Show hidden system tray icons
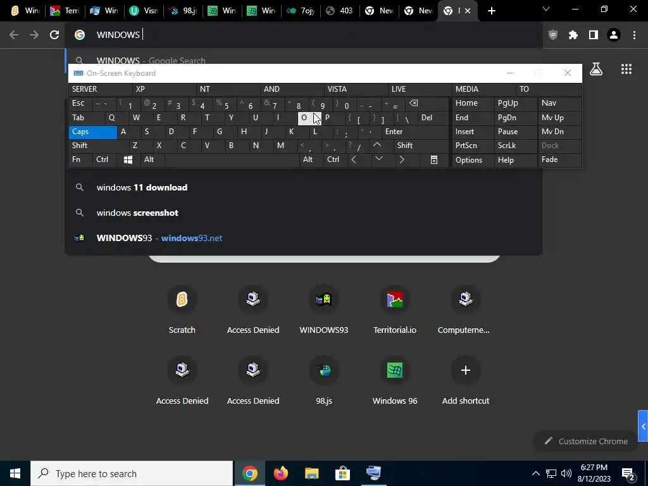The image size is (648, 486). point(535,473)
